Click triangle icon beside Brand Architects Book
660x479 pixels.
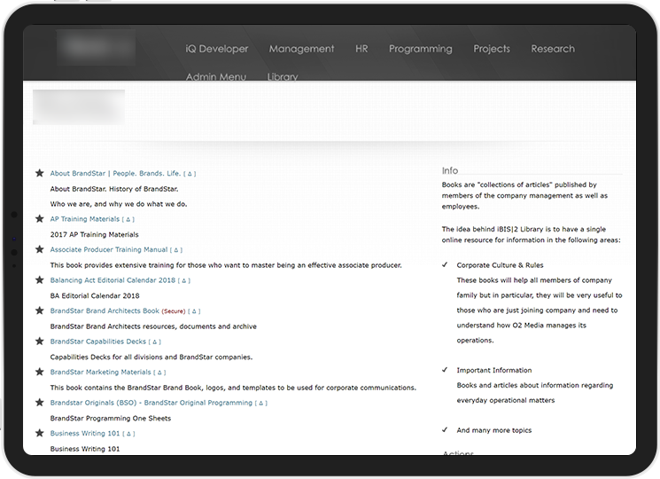click(194, 311)
